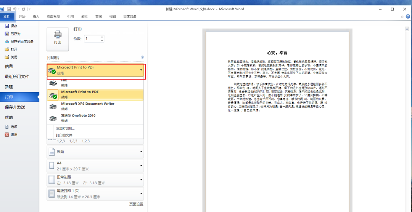Switch to the 页面布局 ribbon tab
The image size is (412, 212).
click(53, 16)
